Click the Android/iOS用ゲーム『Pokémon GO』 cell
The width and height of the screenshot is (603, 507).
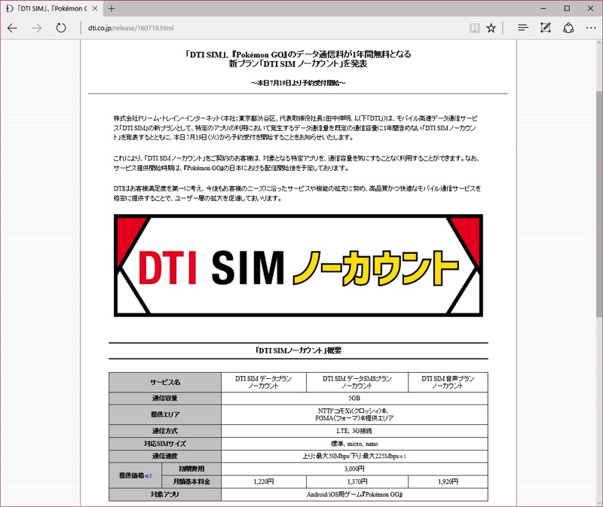pyautogui.click(x=354, y=494)
